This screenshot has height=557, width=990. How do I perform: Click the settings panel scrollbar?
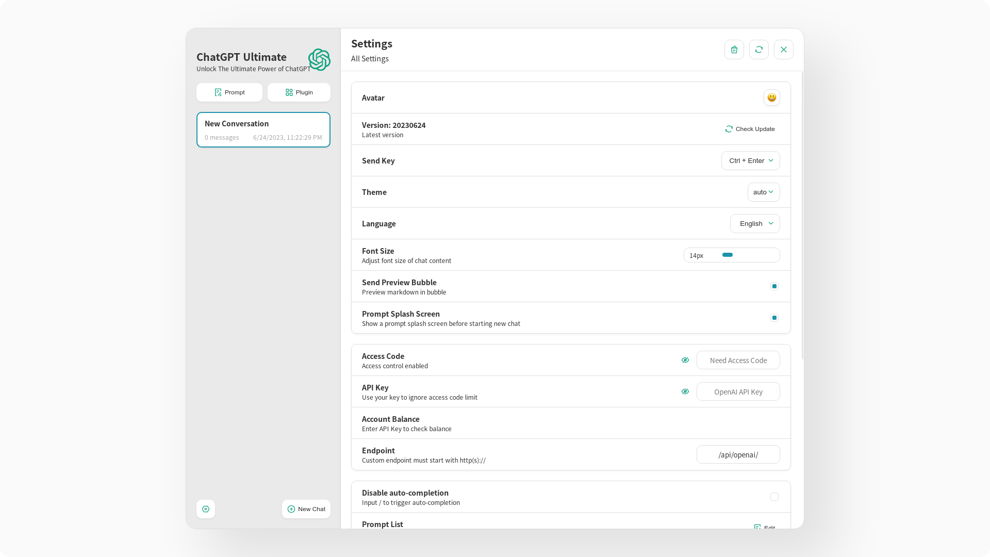click(x=802, y=216)
